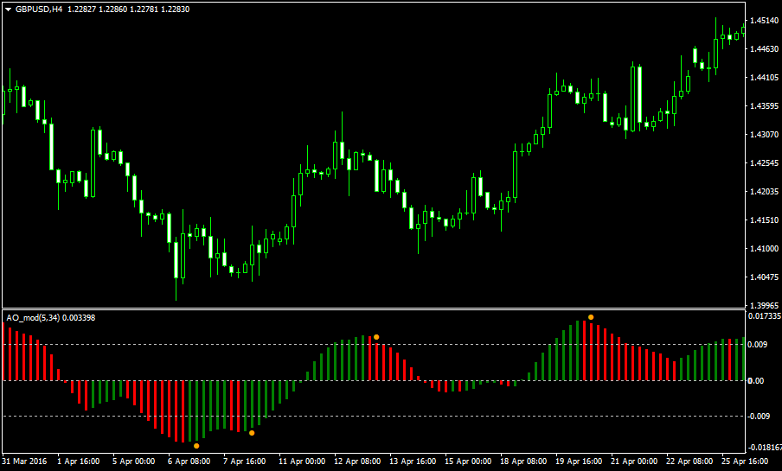Click the orange signal dot under the 6 Apr trough

coord(196,446)
